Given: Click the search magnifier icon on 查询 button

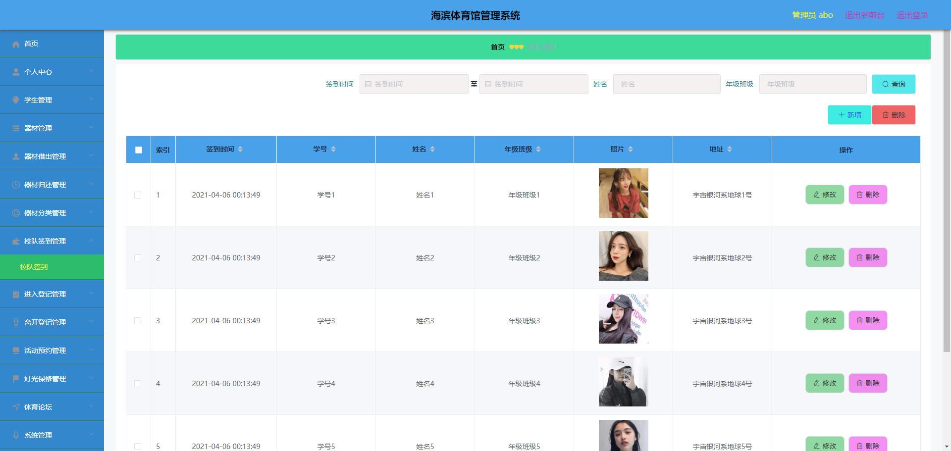Looking at the screenshot, I should (x=885, y=84).
